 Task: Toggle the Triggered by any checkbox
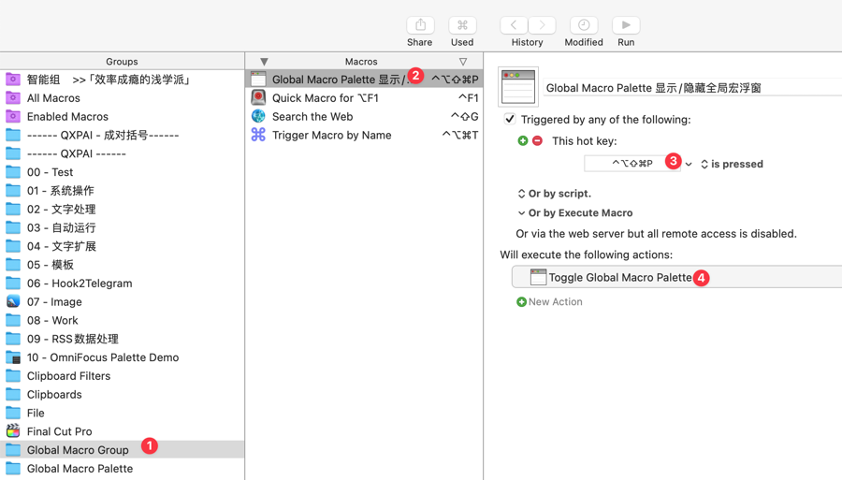click(510, 120)
